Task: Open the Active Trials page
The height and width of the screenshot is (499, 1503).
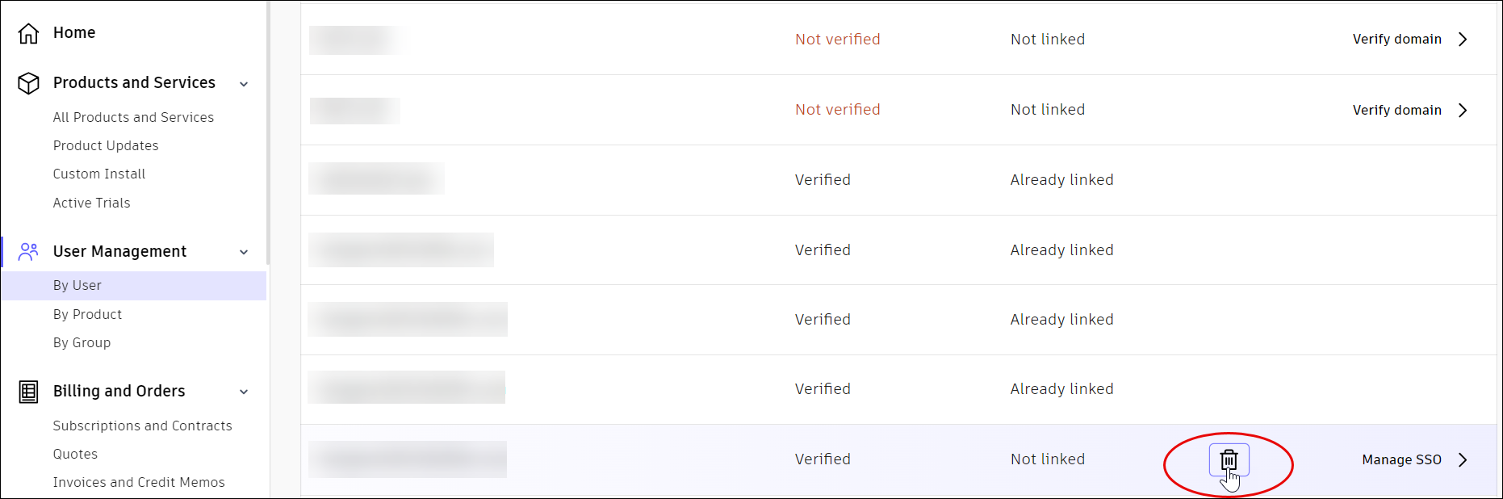Action: tap(91, 203)
